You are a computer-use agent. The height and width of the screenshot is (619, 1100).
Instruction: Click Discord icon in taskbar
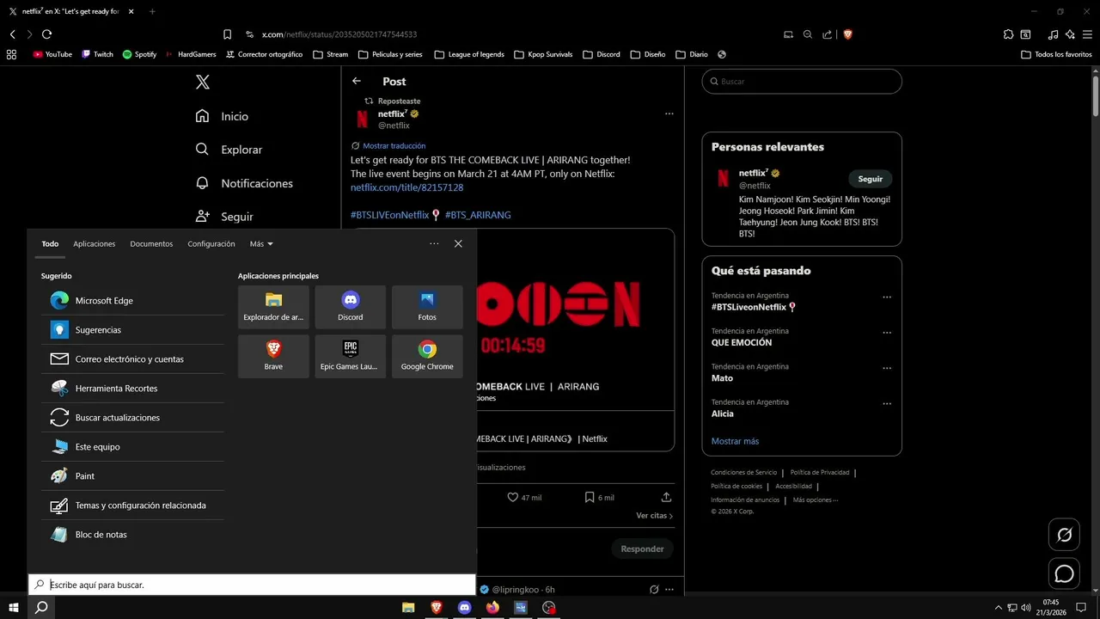465,607
